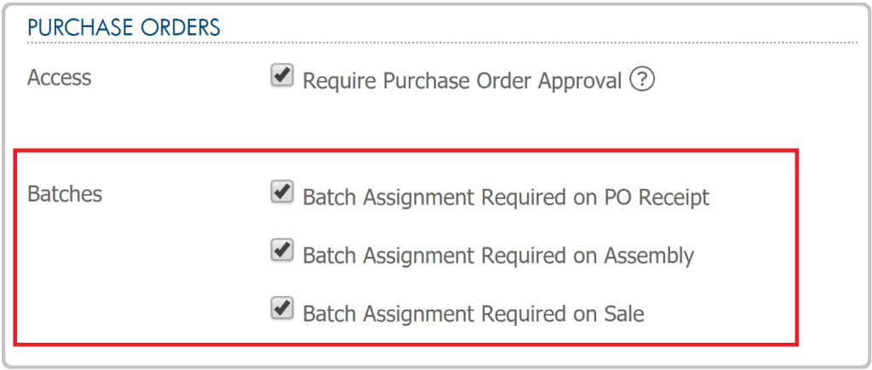Click the Batches row label
Screen dimensions: 872x370
(65, 195)
